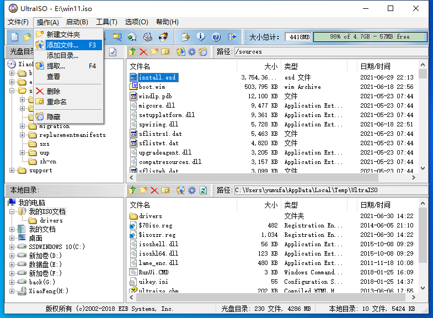Create new folder in local pane toolbar

pyautogui.click(x=143, y=190)
